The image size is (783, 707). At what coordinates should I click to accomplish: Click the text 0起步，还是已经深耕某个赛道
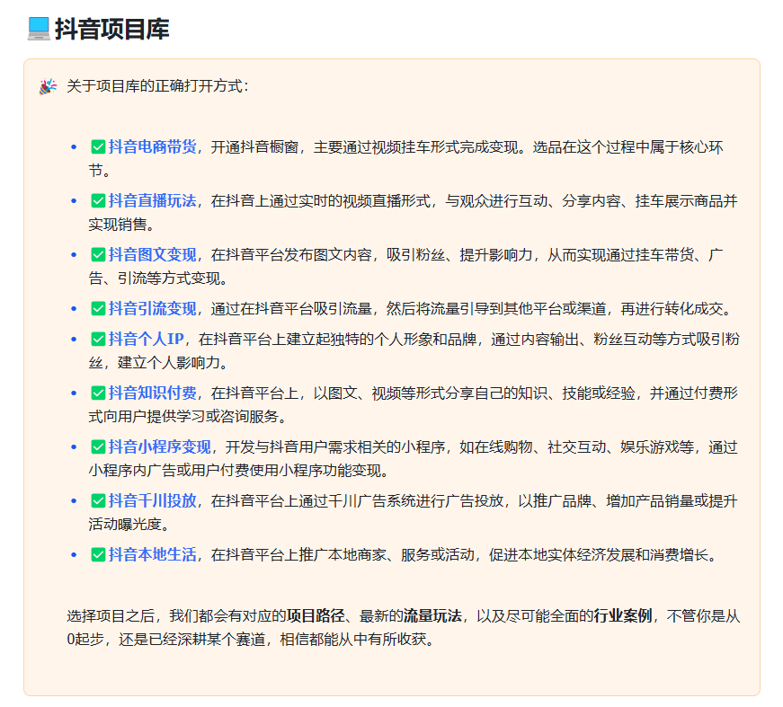pos(165,639)
